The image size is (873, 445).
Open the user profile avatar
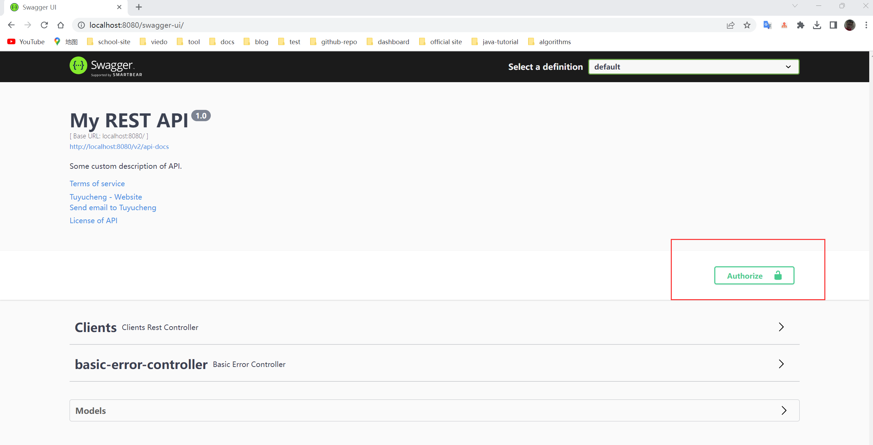(850, 25)
